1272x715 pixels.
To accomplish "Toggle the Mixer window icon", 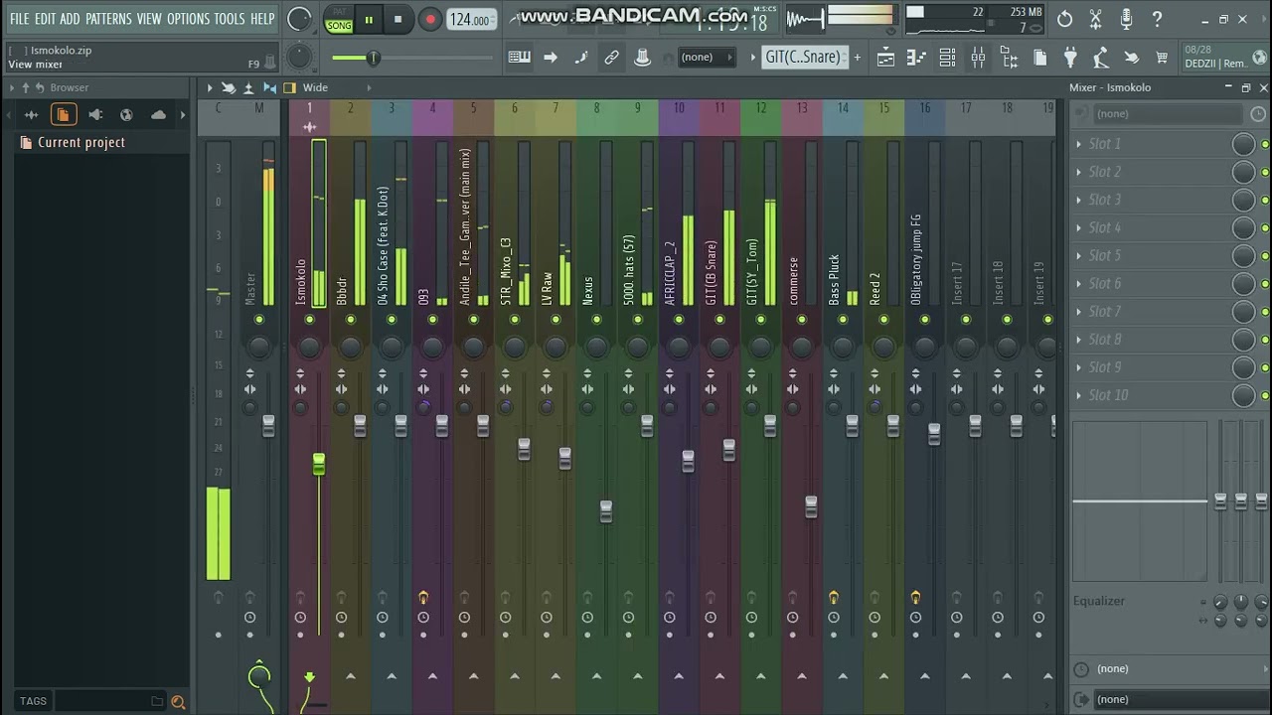I will [x=978, y=58].
